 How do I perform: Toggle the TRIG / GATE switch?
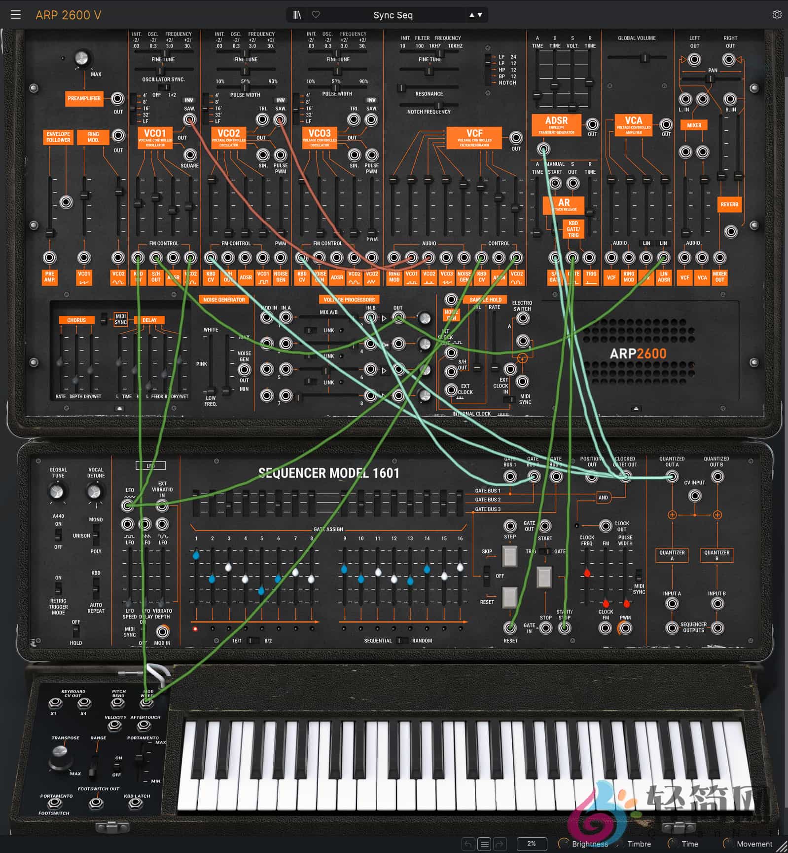click(x=545, y=551)
